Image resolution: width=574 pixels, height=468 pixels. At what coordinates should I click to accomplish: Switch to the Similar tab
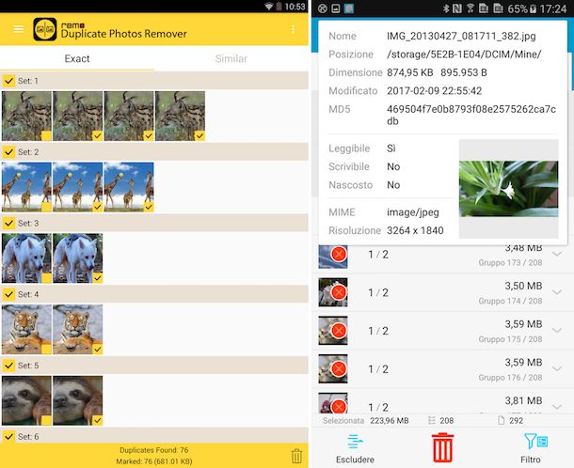[231, 58]
